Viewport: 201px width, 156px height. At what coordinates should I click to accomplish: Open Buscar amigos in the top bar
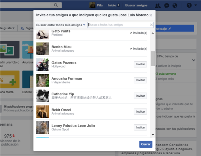(x=136, y=5)
